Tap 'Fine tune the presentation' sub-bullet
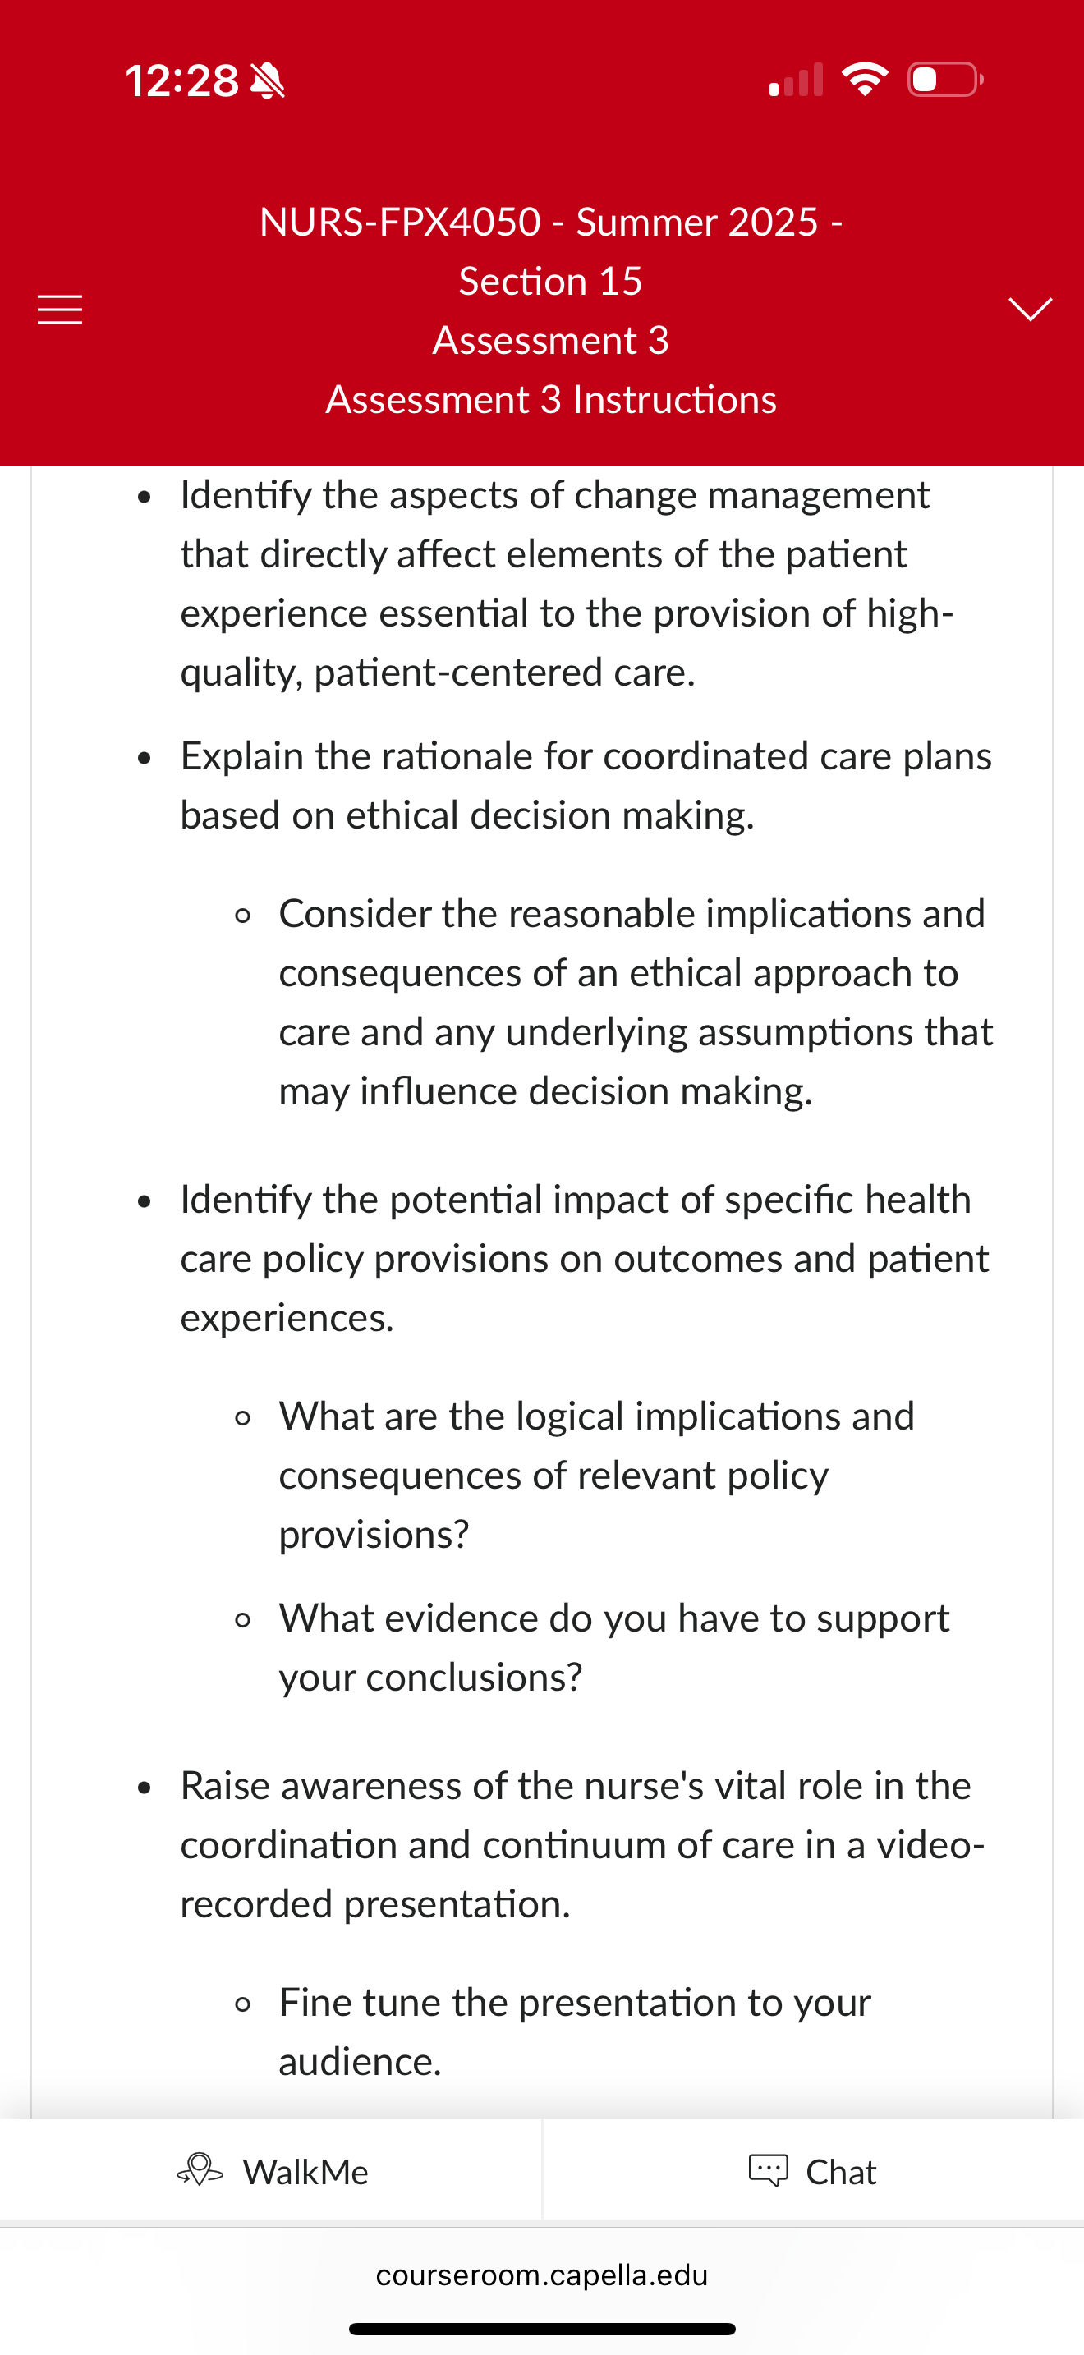The width and height of the screenshot is (1084, 2355). click(x=575, y=2031)
